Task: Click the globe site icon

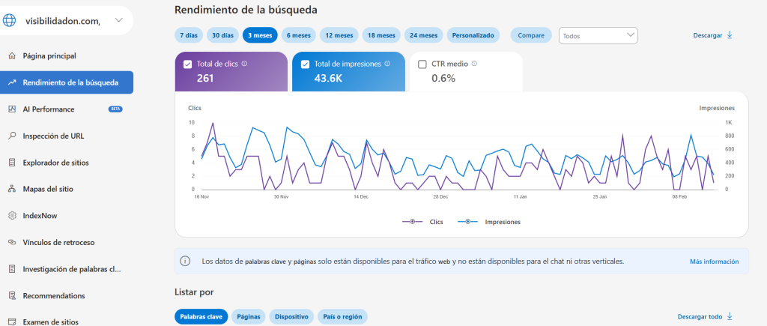Action: tap(9, 21)
